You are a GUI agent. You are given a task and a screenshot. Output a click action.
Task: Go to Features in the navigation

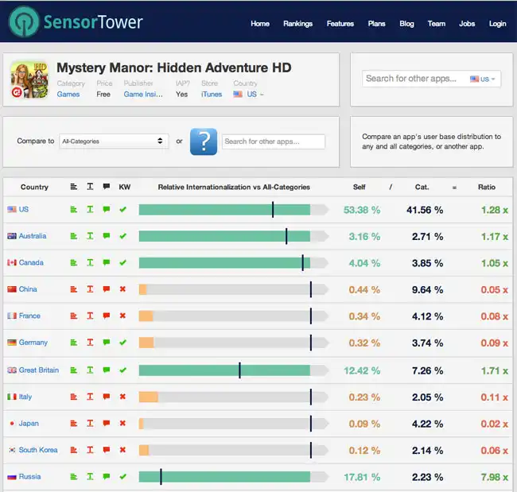[340, 24]
